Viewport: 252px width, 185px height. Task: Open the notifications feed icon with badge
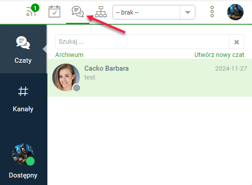tap(33, 10)
